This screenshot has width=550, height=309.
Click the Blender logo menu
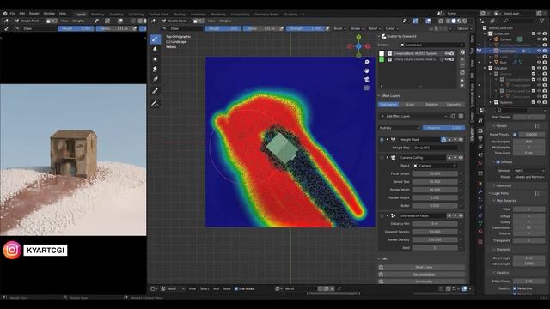click(5, 14)
